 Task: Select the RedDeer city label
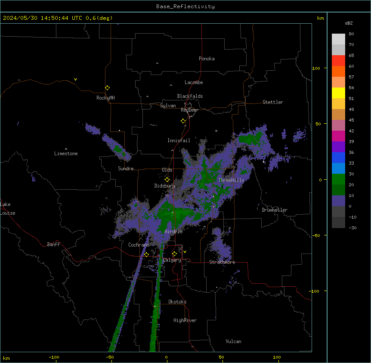click(190, 110)
